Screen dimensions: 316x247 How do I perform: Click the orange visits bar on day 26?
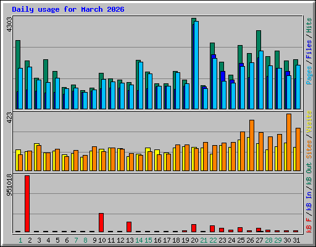point(252,145)
